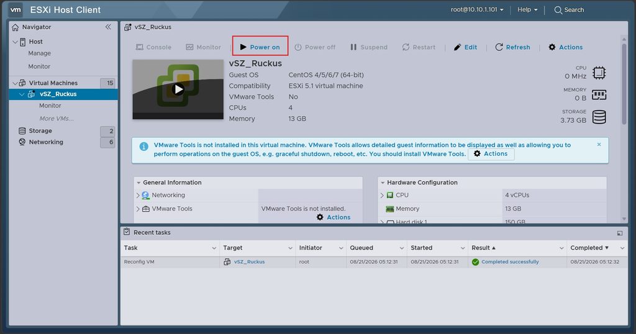Viewport: 636px width, 334px height.
Task: Open the Initiator column dropdown
Action: [341, 248]
